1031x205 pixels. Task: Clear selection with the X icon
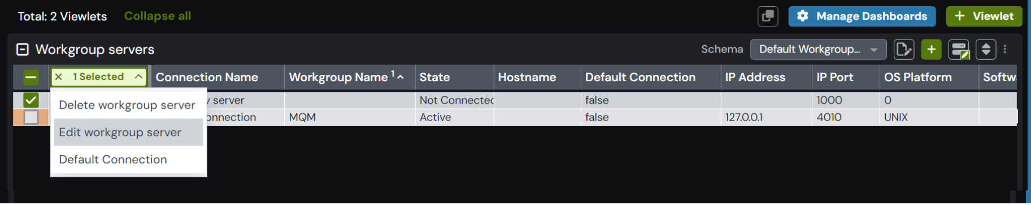pos(58,77)
